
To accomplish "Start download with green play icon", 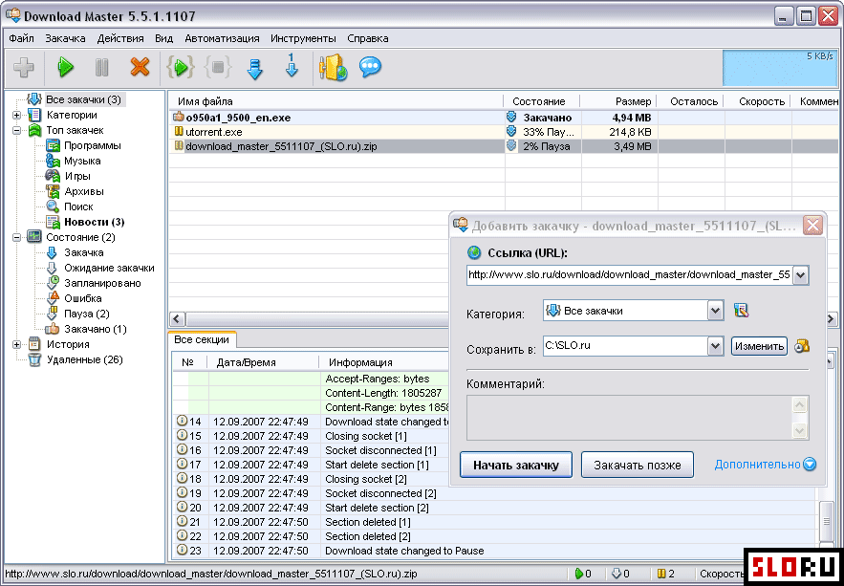I will tap(66, 67).
